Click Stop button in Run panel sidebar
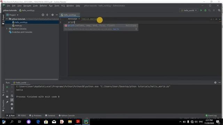This screenshot has width=223, height=125. point(7,91)
